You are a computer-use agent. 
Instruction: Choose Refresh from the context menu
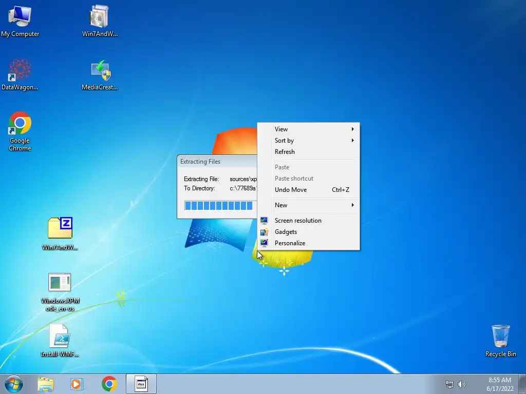coord(309,152)
